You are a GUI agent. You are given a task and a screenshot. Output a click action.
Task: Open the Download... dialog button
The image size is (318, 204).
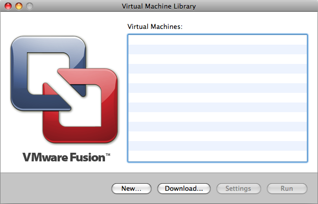pyautogui.click(x=184, y=188)
